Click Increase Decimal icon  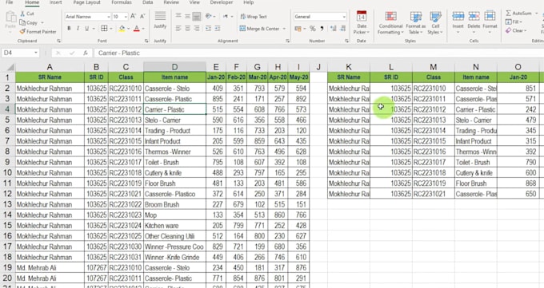(334, 29)
